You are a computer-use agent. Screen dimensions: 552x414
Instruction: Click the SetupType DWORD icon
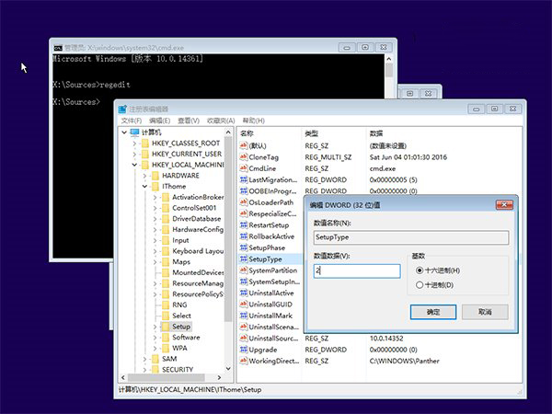pos(243,259)
